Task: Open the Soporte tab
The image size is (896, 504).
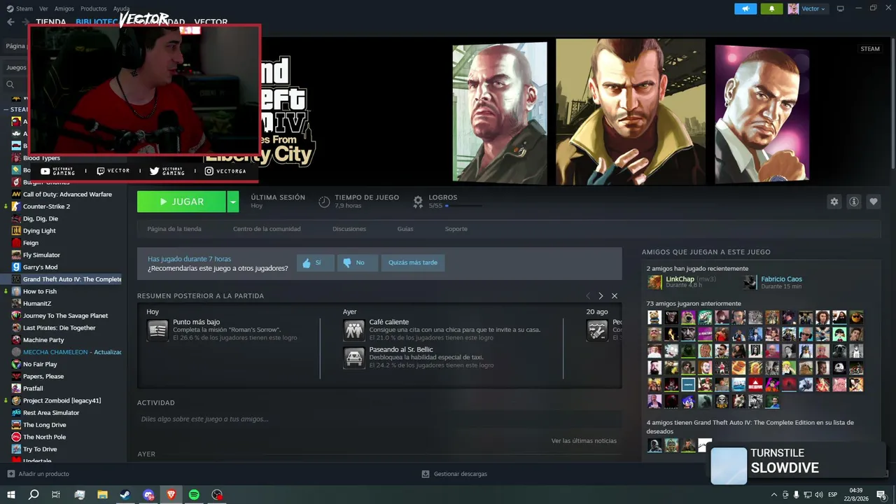Action: tap(456, 229)
